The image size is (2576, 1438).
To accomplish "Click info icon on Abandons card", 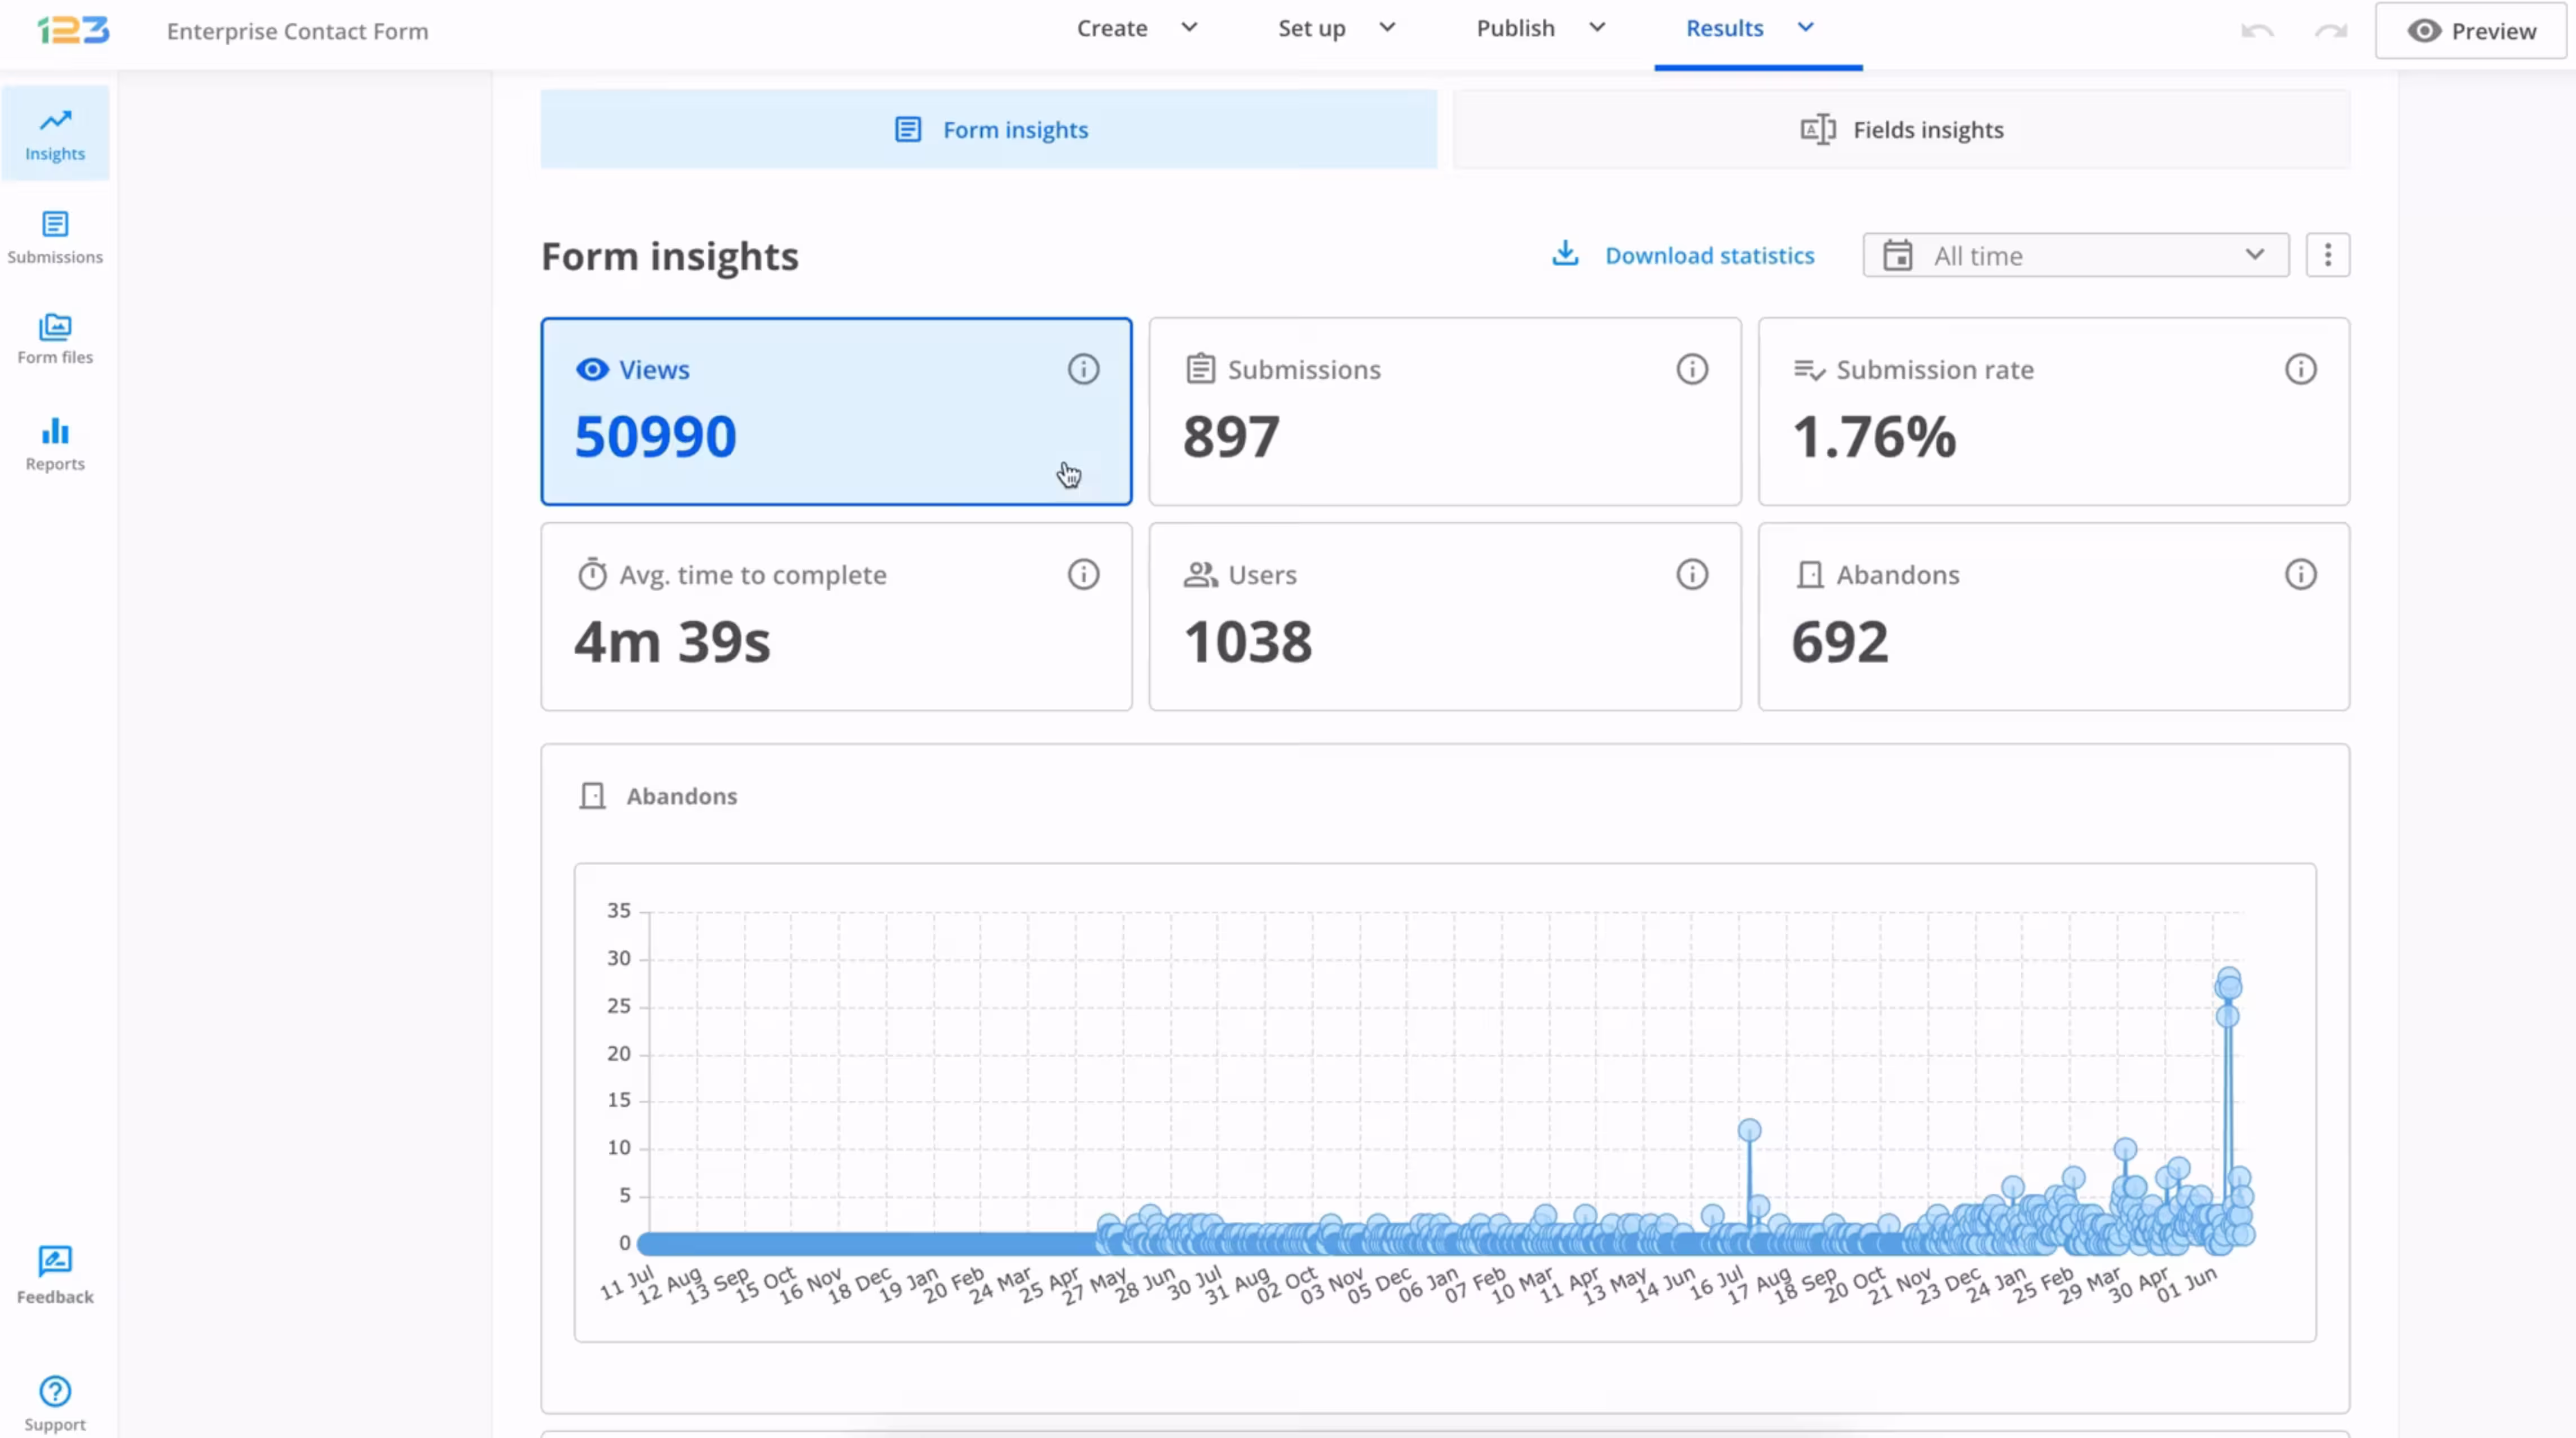I will [x=2300, y=574].
